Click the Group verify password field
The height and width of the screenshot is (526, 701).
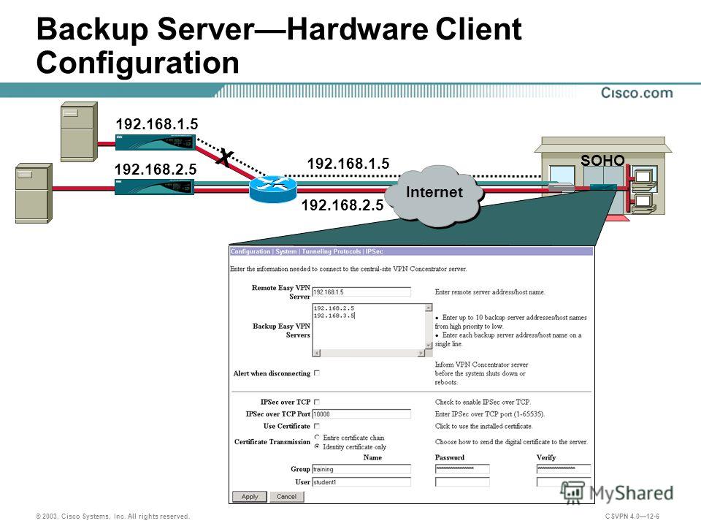[563, 469]
